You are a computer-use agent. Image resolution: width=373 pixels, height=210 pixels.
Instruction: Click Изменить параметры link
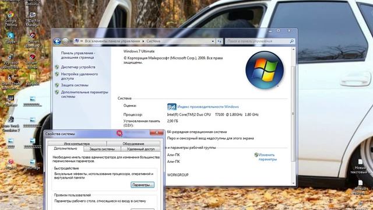268,157
